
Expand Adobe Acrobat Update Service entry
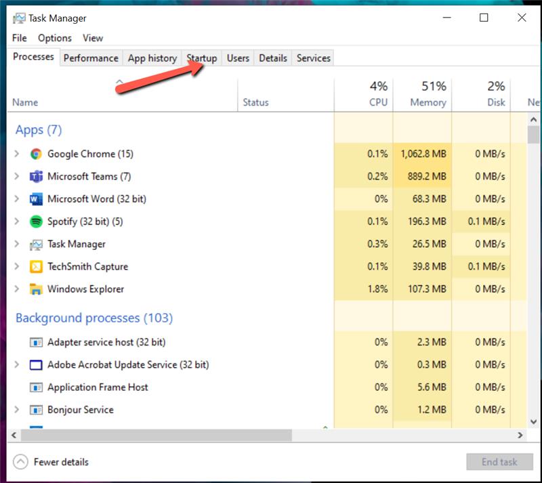pos(16,364)
